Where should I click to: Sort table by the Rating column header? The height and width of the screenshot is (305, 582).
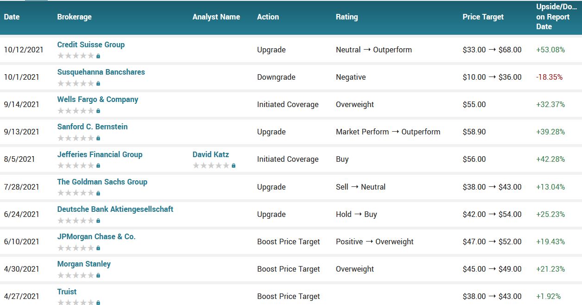[x=347, y=17]
